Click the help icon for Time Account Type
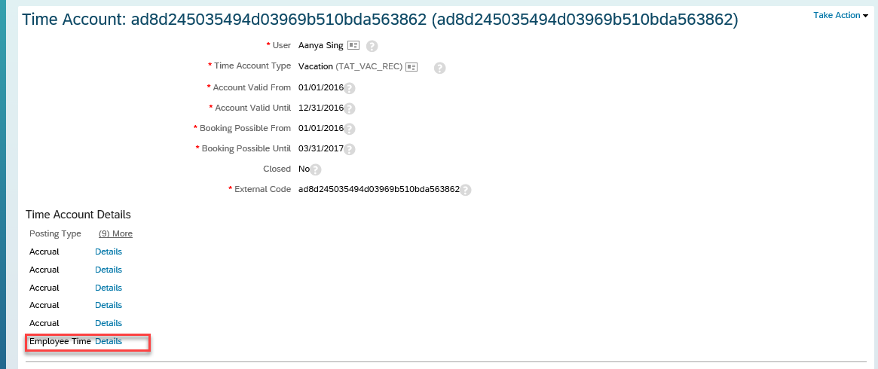 [x=439, y=68]
